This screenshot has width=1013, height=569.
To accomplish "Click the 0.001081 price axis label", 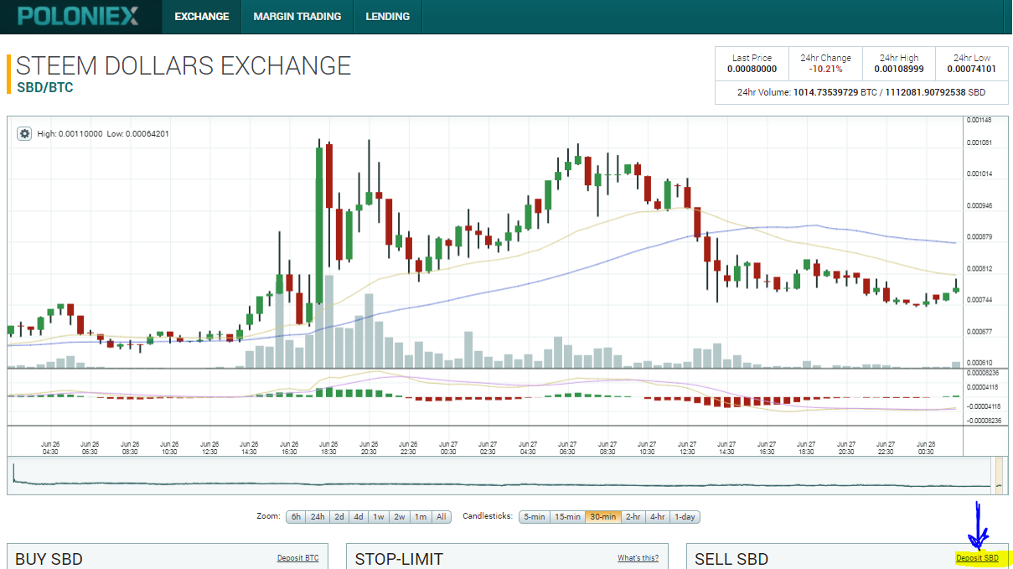I will tap(979, 142).
